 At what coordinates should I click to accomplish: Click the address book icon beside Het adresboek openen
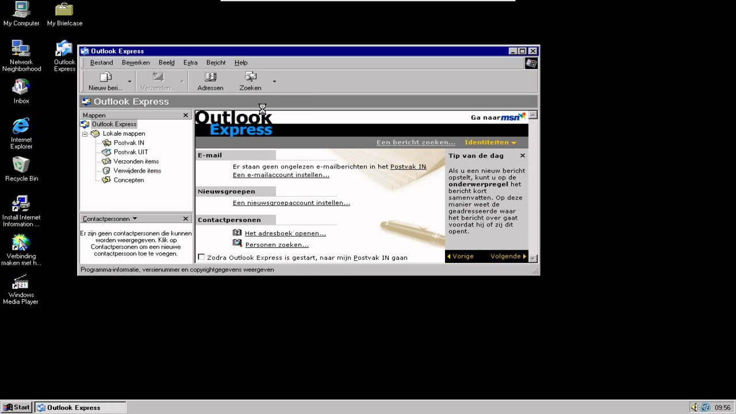237,233
